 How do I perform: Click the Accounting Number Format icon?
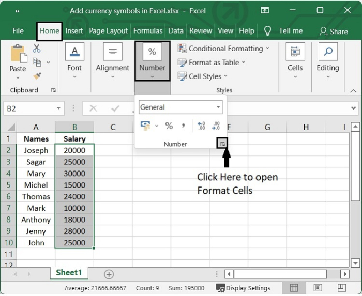coord(145,126)
